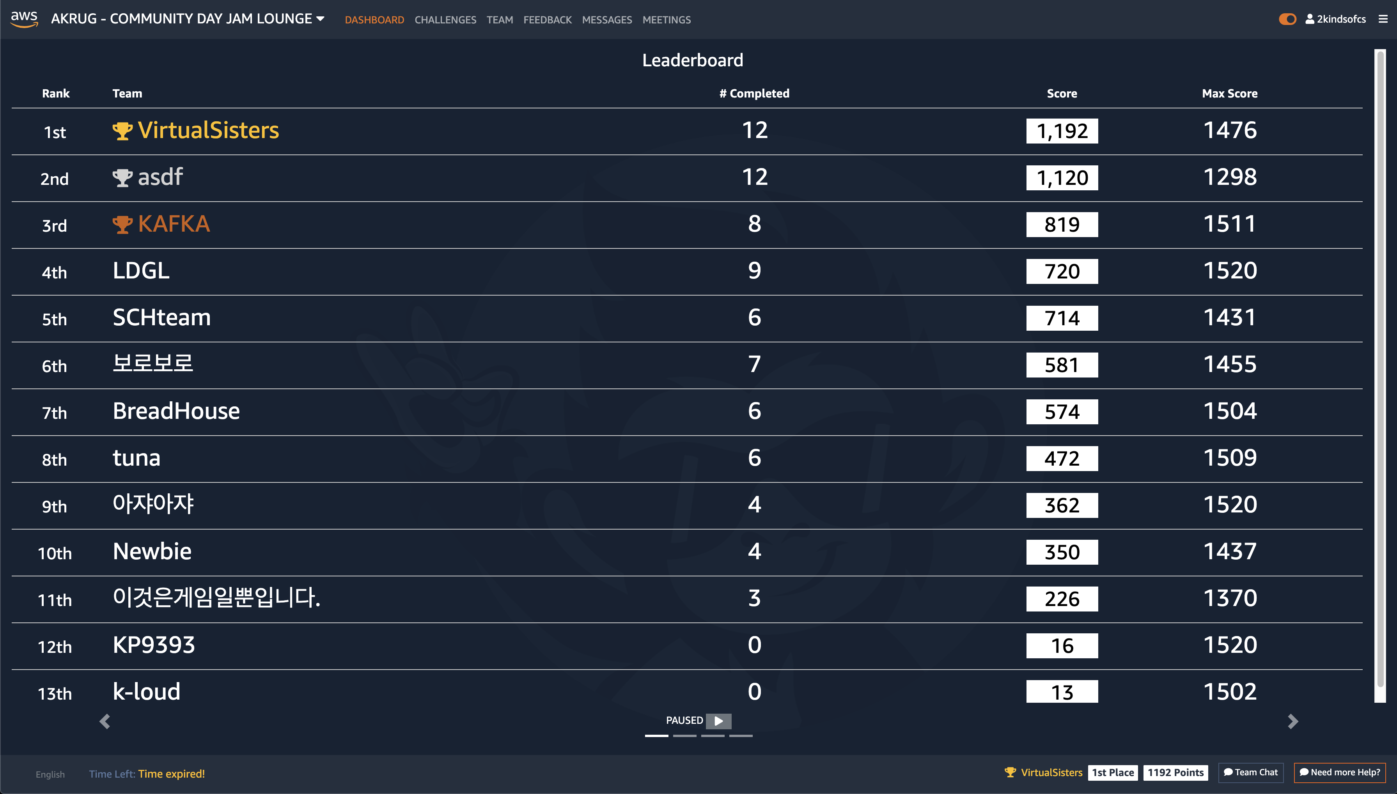This screenshot has width=1397, height=794.
Task: Click the AWS logo icon
Action: coord(24,19)
